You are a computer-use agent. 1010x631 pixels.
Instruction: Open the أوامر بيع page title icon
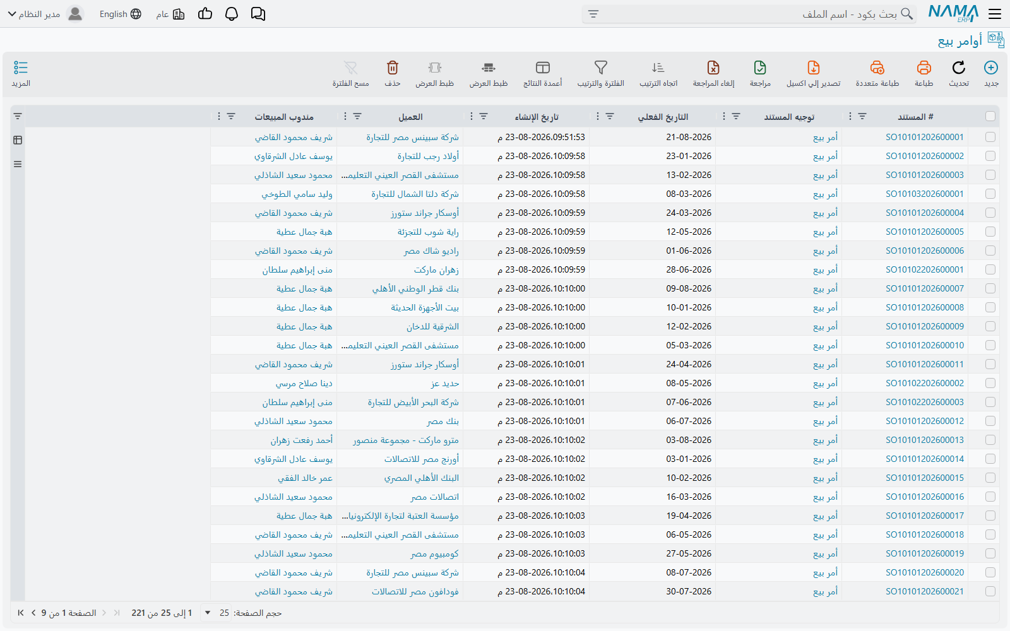996,40
